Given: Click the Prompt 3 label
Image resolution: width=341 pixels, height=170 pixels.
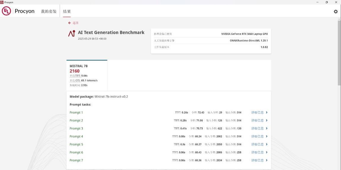Looking at the screenshot, I should point(76,128).
